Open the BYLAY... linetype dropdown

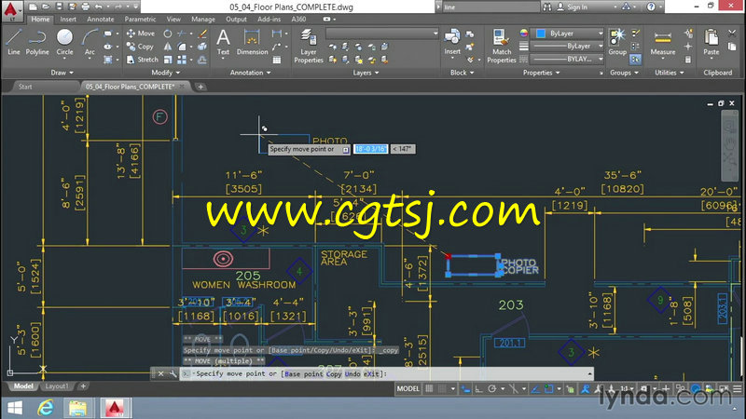click(568, 60)
